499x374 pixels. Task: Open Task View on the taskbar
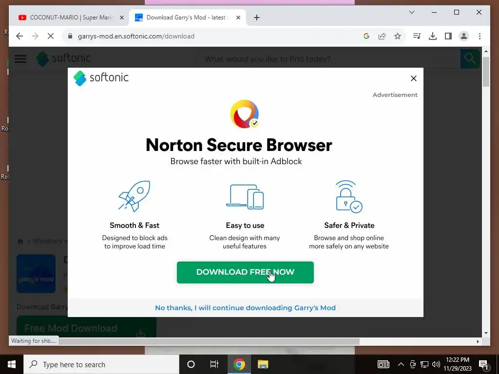[214, 364]
